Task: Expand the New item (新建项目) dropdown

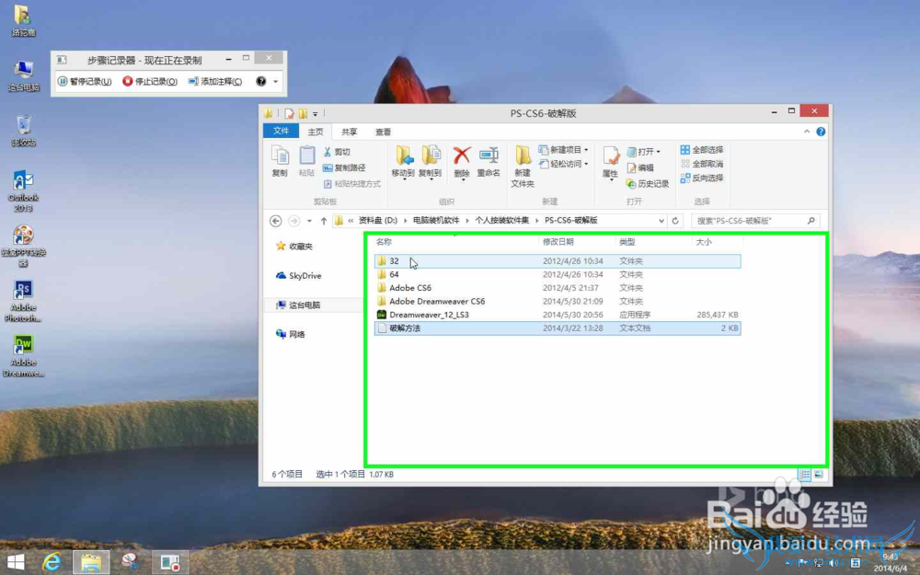Action: tap(586, 150)
